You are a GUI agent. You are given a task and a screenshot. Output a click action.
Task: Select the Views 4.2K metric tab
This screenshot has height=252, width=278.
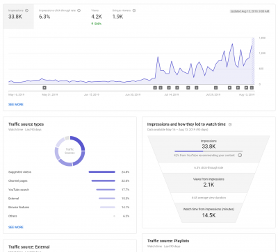(97, 17)
